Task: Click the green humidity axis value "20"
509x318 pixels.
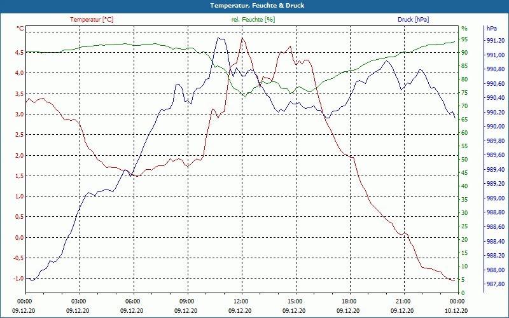Action: [464, 240]
